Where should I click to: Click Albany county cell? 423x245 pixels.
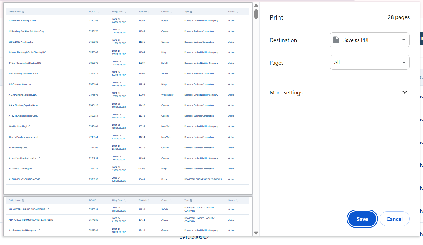(165, 220)
